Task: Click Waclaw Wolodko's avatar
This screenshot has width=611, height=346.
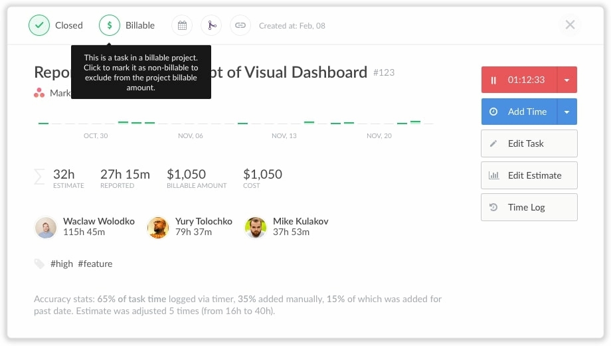Action: [x=46, y=227]
